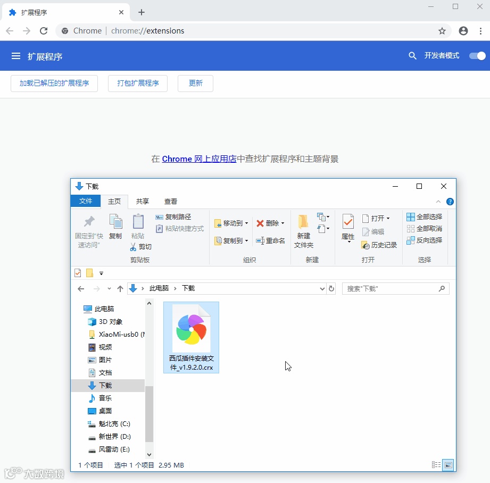Open the File tab in Explorer
Viewport: 490px width, 483px height.
pyautogui.click(x=86, y=201)
